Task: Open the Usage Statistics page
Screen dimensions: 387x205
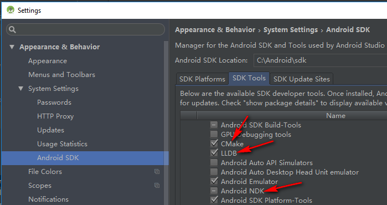Action: pyautogui.click(x=62, y=143)
